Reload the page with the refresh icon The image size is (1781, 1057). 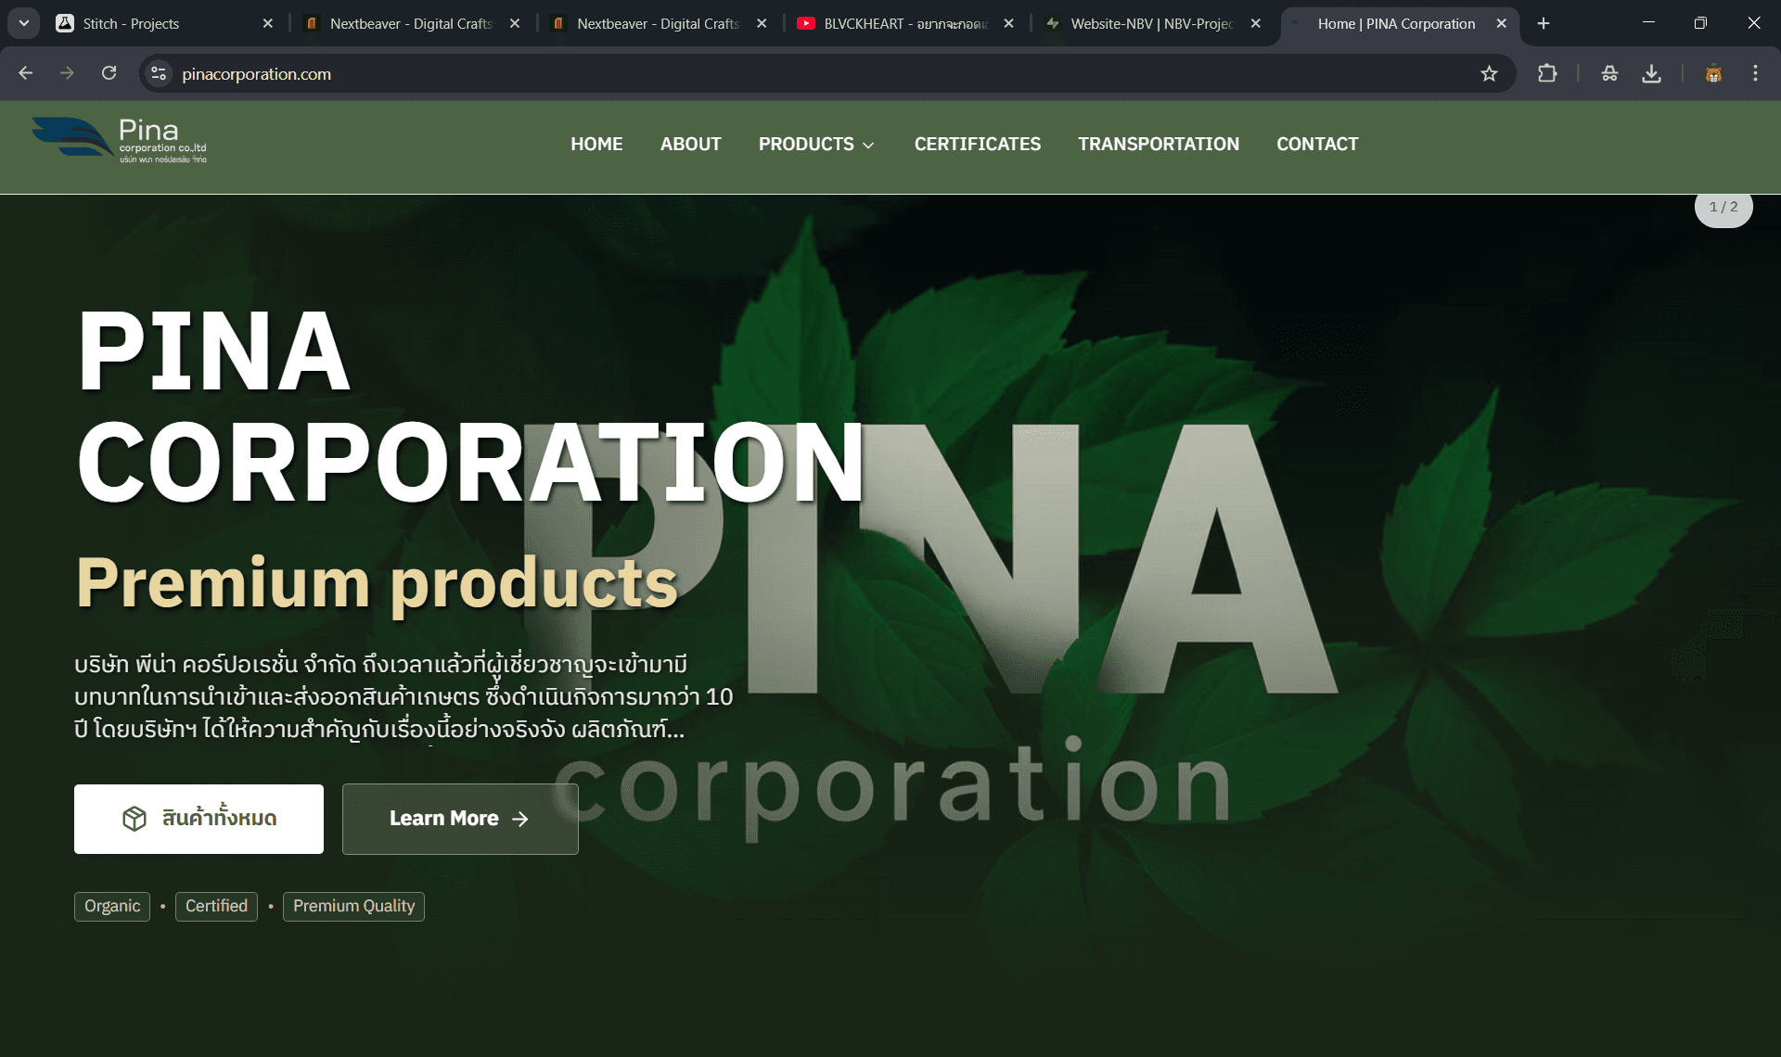109,73
